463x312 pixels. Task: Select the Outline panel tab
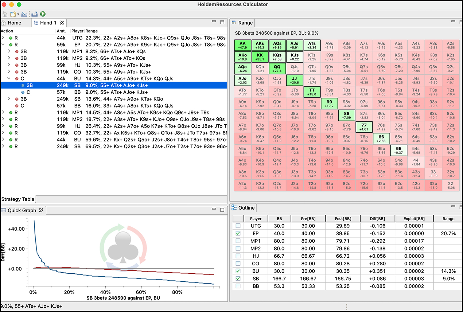click(x=243, y=208)
